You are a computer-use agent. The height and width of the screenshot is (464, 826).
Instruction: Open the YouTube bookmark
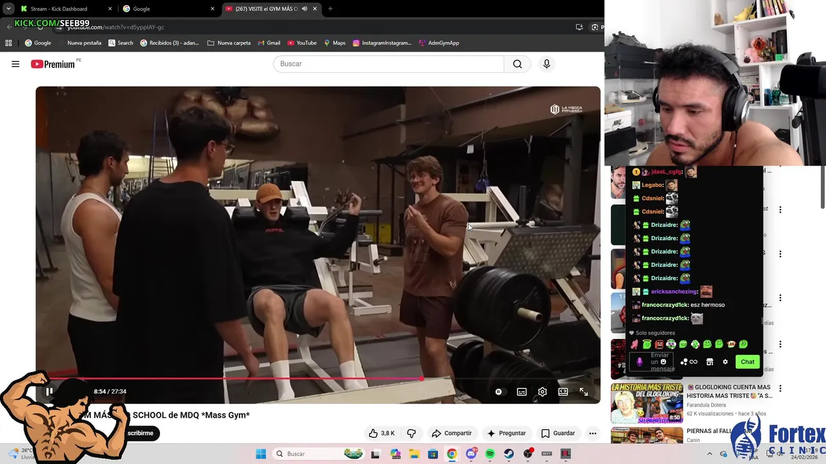coord(302,43)
